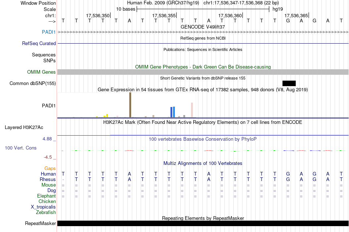Click the Scale label

50,9
